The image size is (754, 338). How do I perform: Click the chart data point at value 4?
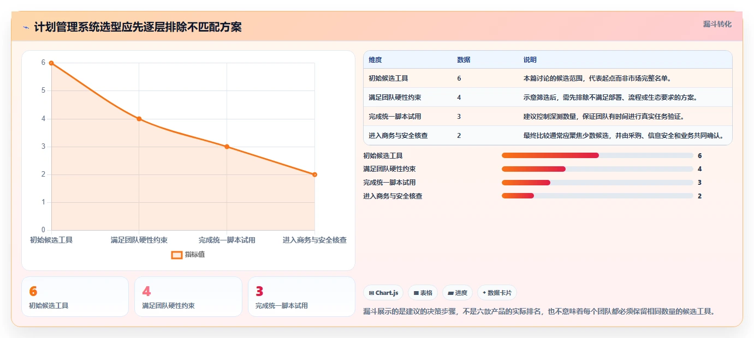click(x=139, y=119)
